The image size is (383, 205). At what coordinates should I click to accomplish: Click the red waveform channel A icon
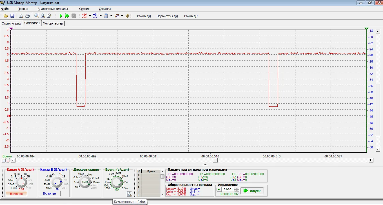pyautogui.click(x=84, y=16)
